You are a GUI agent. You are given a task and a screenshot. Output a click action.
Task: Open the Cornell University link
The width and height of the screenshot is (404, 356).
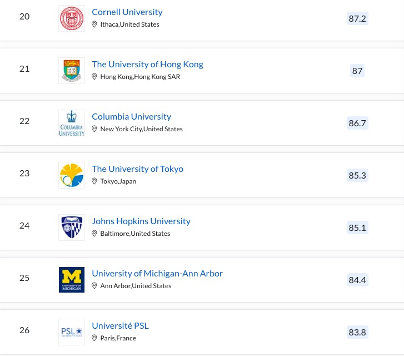tap(127, 12)
